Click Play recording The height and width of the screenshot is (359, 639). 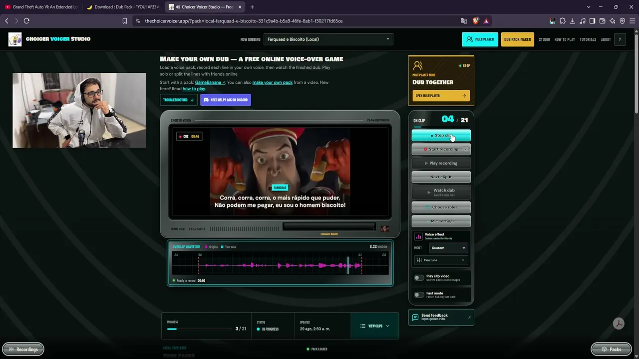(441, 163)
